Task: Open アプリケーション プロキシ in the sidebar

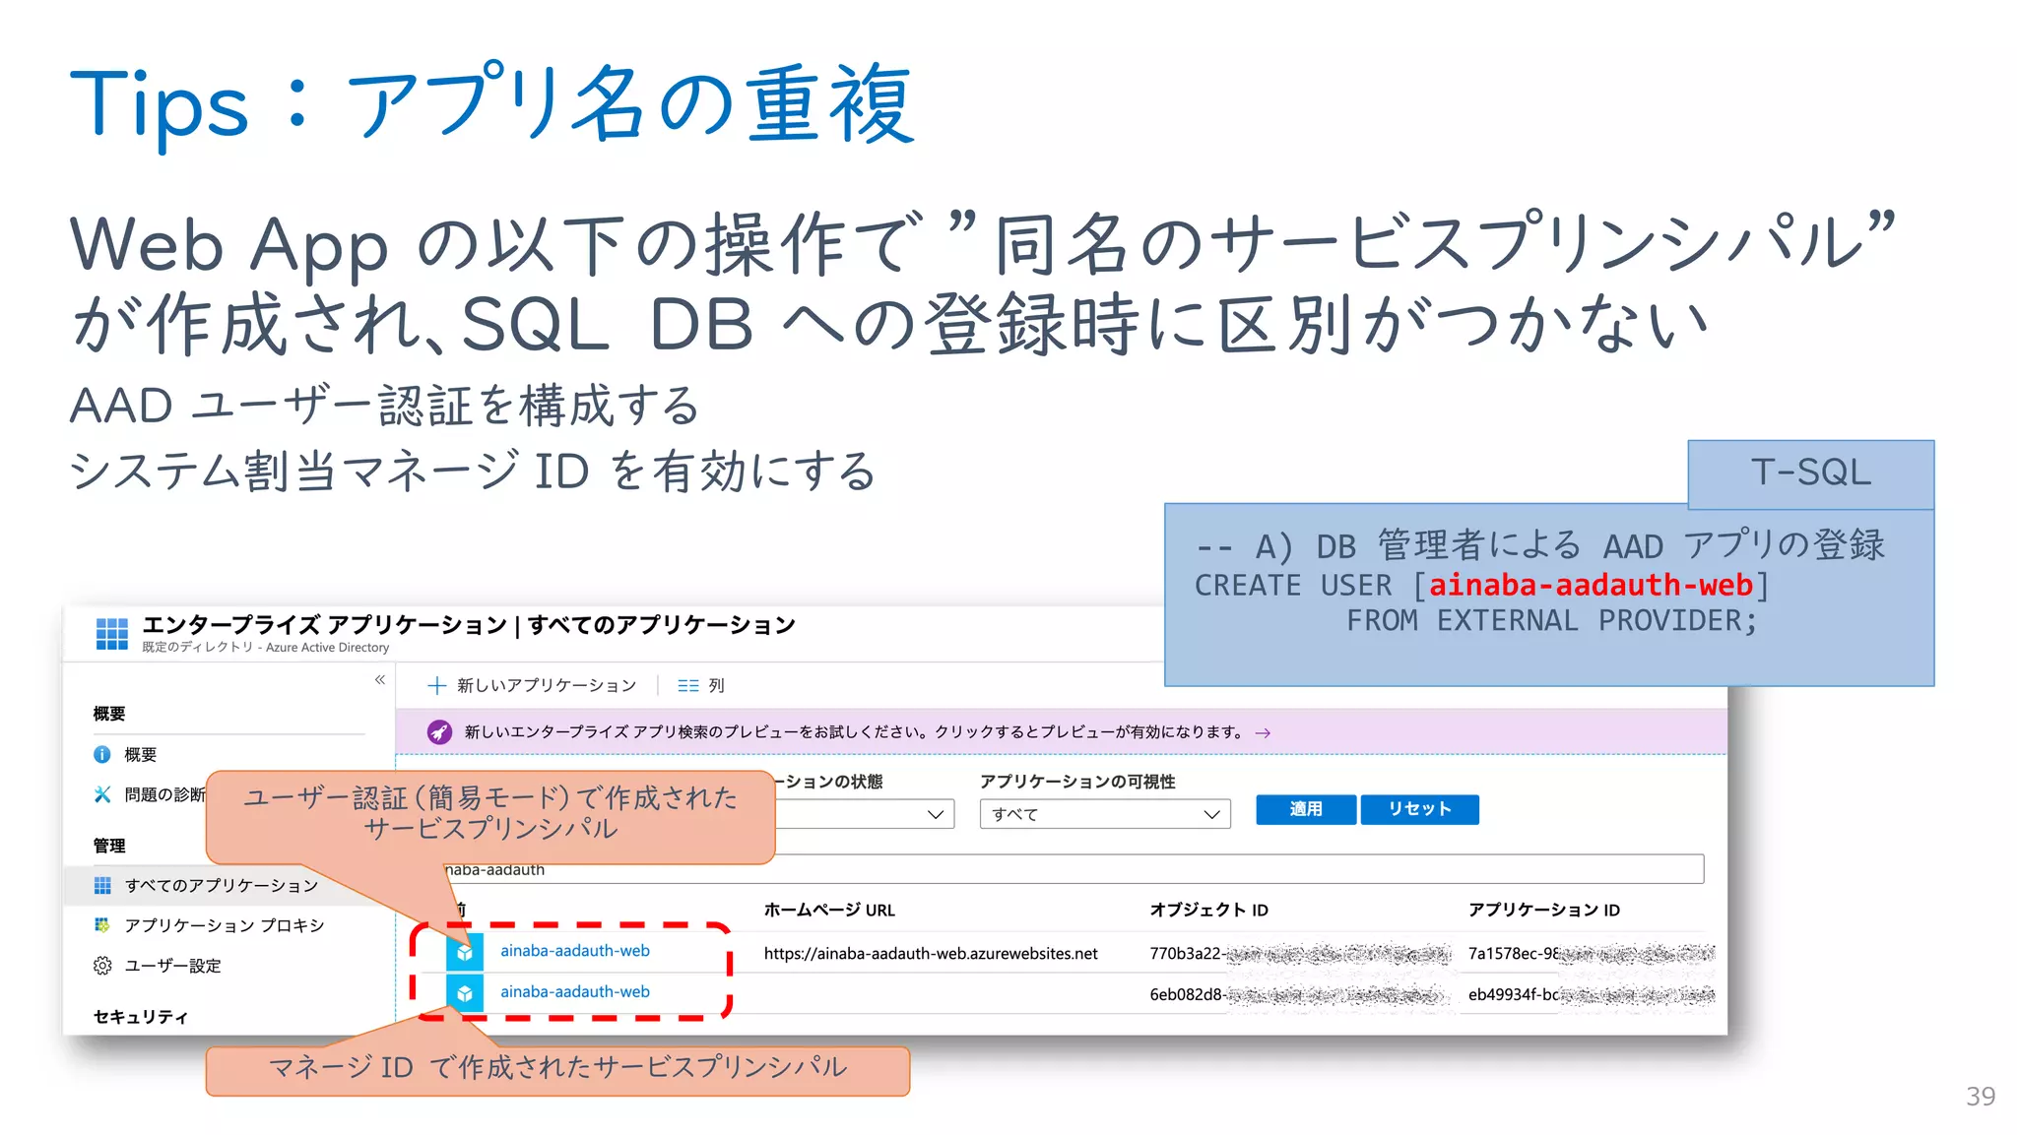Action: [x=225, y=925]
